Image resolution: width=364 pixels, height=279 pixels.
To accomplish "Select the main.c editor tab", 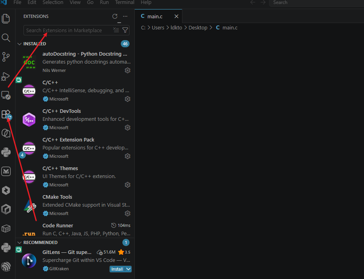I will (x=158, y=16).
